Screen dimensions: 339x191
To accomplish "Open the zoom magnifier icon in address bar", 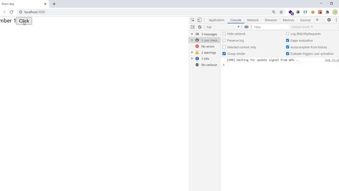I will [274, 12].
